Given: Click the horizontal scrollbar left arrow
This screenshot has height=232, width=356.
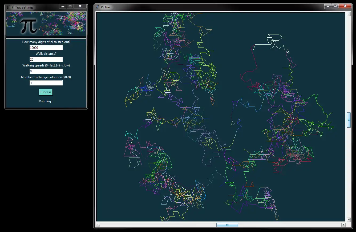Looking at the screenshot, I should [x=98, y=225].
